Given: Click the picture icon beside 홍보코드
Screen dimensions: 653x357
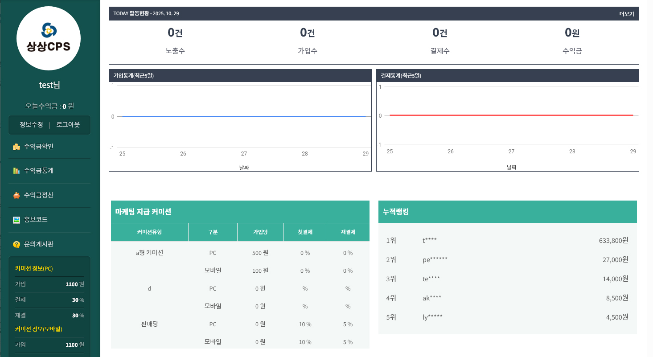Looking at the screenshot, I should (x=16, y=220).
